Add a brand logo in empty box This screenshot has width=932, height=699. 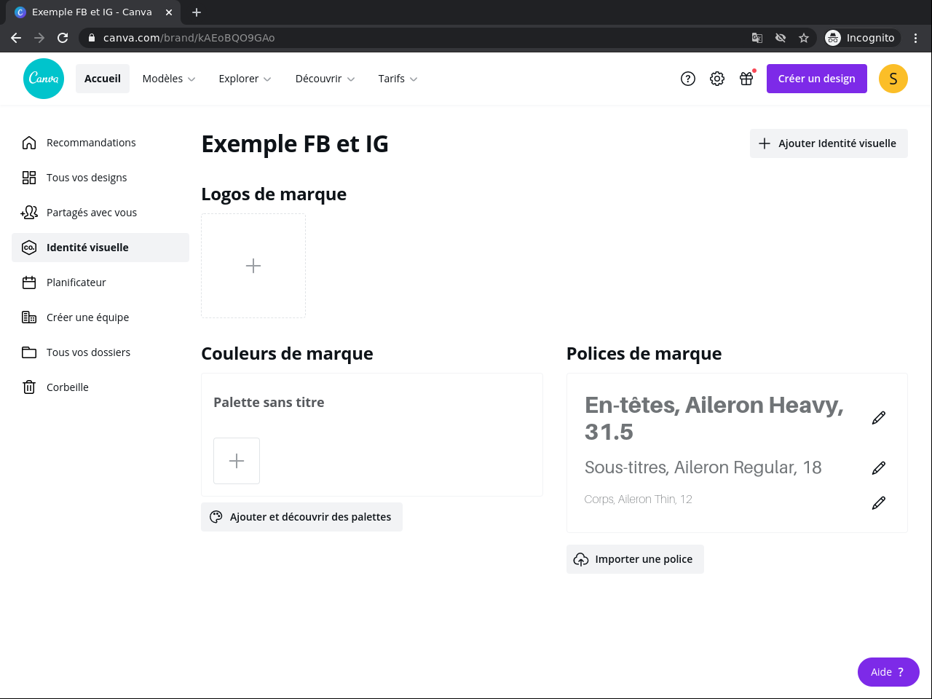click(253, 266)
